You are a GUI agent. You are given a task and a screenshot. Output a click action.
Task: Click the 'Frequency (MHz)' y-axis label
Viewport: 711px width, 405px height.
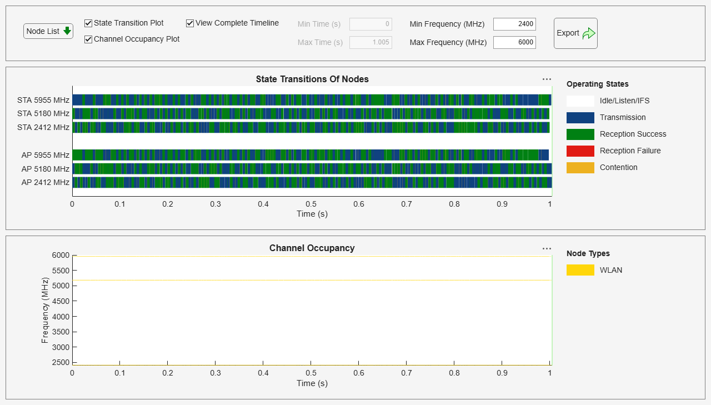(x=45, y=310)
